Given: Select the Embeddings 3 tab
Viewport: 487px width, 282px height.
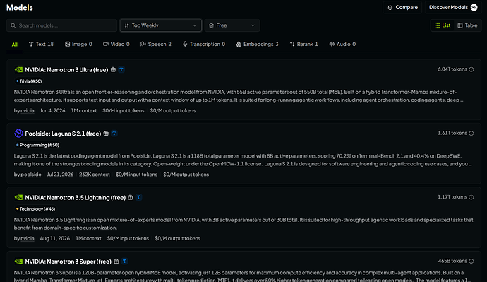Looking at the screenshot, I should coord(257,44).
